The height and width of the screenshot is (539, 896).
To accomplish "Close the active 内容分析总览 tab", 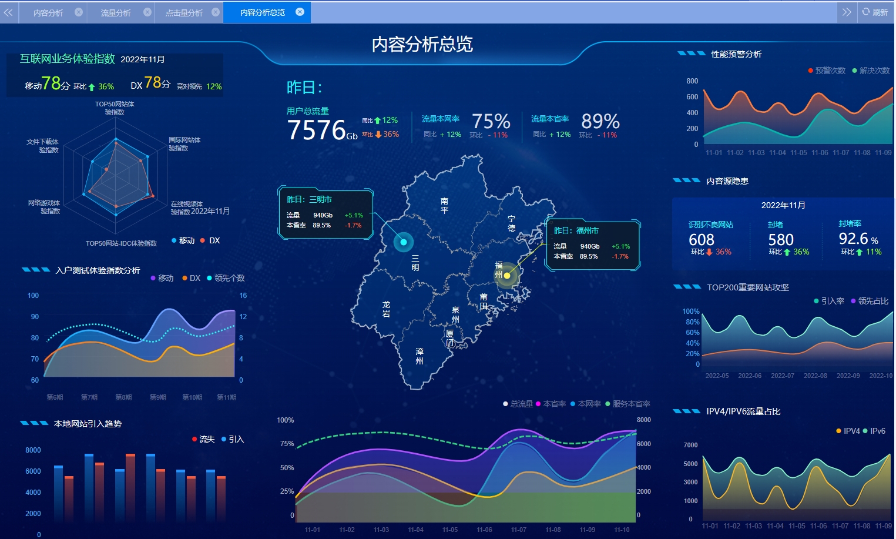I will pos(300,12).
